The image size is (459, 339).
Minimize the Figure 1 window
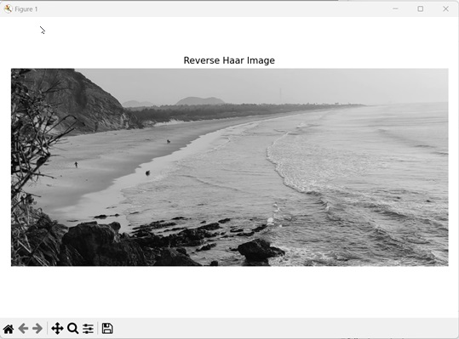point(395,8)
